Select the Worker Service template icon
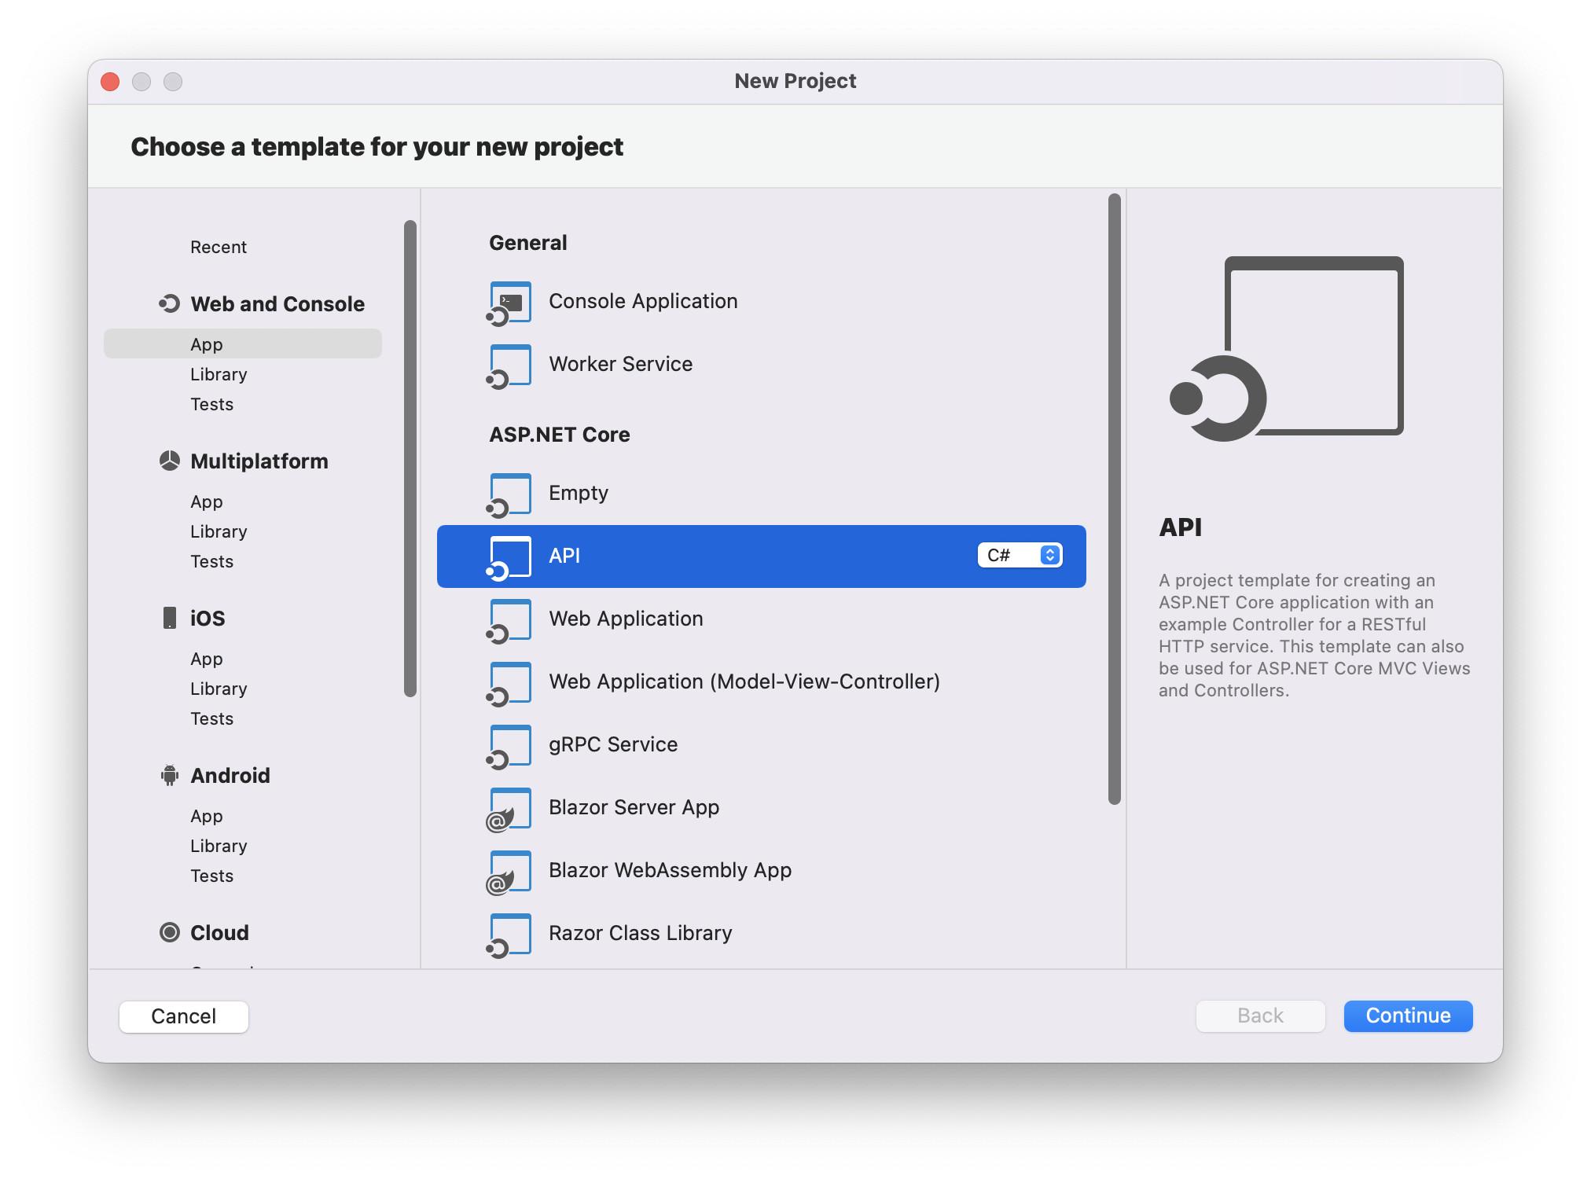Viewport: 1591px width, 1179px height. (509, 364)
